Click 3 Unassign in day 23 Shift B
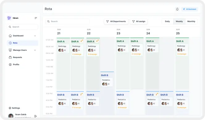Viewport: 205px width, 120px height. coord(122,108)
